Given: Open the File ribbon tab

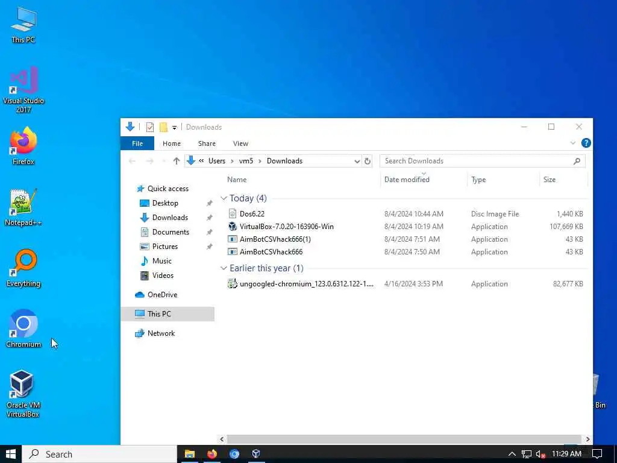Looking at the screenshot, I should click(x=137, y=143).
